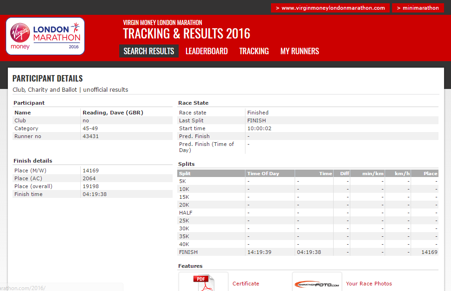Image resolution: width=451 pixels, height=291 pixels.
Task: Click the Last Split value FINISH
Action: click(x=257, y=120)
